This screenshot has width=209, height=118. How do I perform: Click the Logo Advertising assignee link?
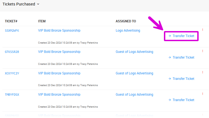[x=128, y=31]
